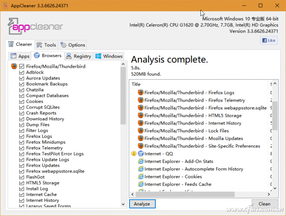Disable the Cookies checkbox in left list
The width and height of the screenshot is (286, 216).
point(22,102)
